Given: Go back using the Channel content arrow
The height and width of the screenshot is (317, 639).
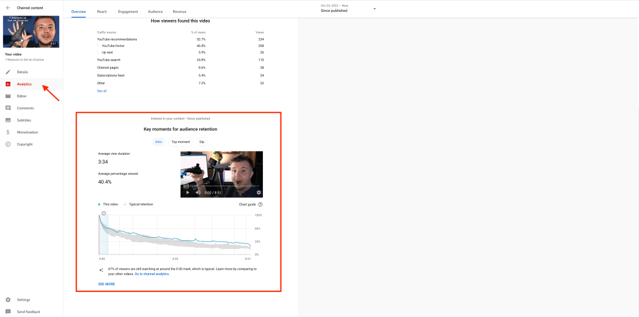Looking at the screenshot, I should click(x=7, y=7).
